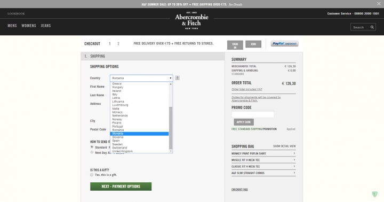Open the Country dropdown showing Romania
This screenshot has width=384, height=202.
(141, 78)
